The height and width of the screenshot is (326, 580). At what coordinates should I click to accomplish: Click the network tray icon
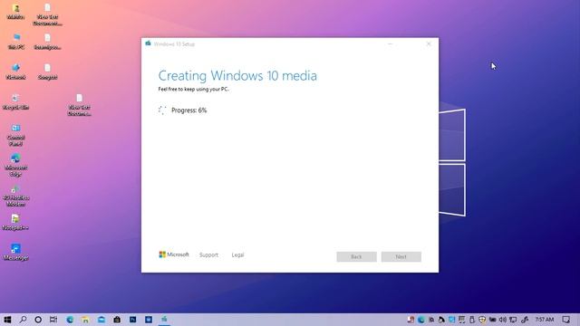click(x=513, y=320)
